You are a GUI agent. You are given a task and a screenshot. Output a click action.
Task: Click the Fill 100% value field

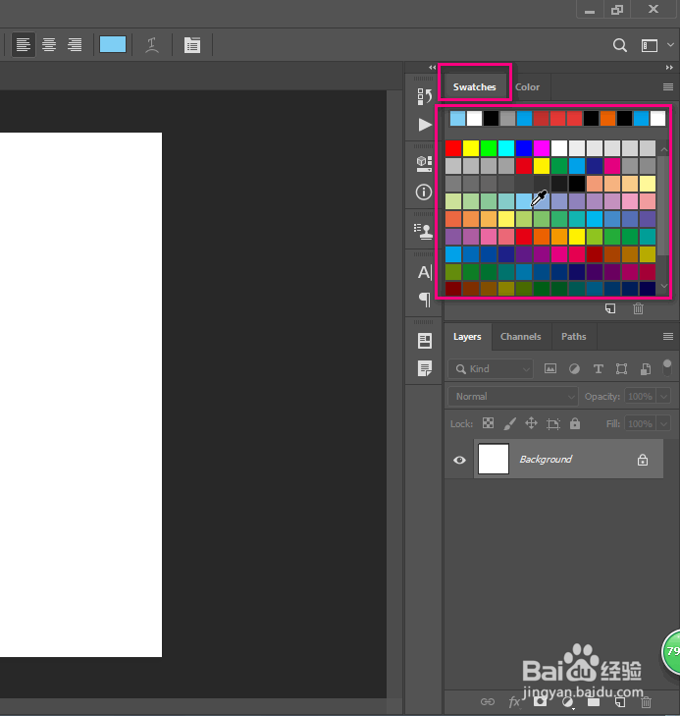pos(641,423)
